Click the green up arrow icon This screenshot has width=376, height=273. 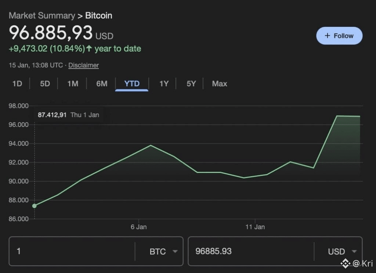89,49
